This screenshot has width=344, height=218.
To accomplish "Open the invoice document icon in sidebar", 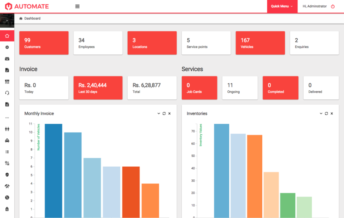I will (7, 104).
